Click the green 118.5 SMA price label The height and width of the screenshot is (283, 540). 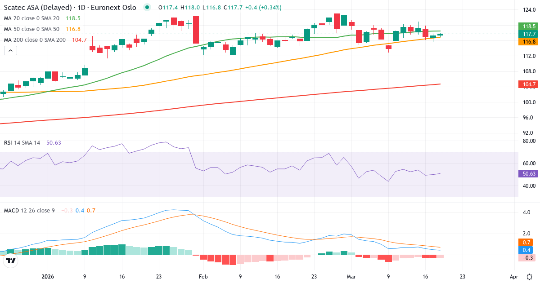tap(527, 26)
